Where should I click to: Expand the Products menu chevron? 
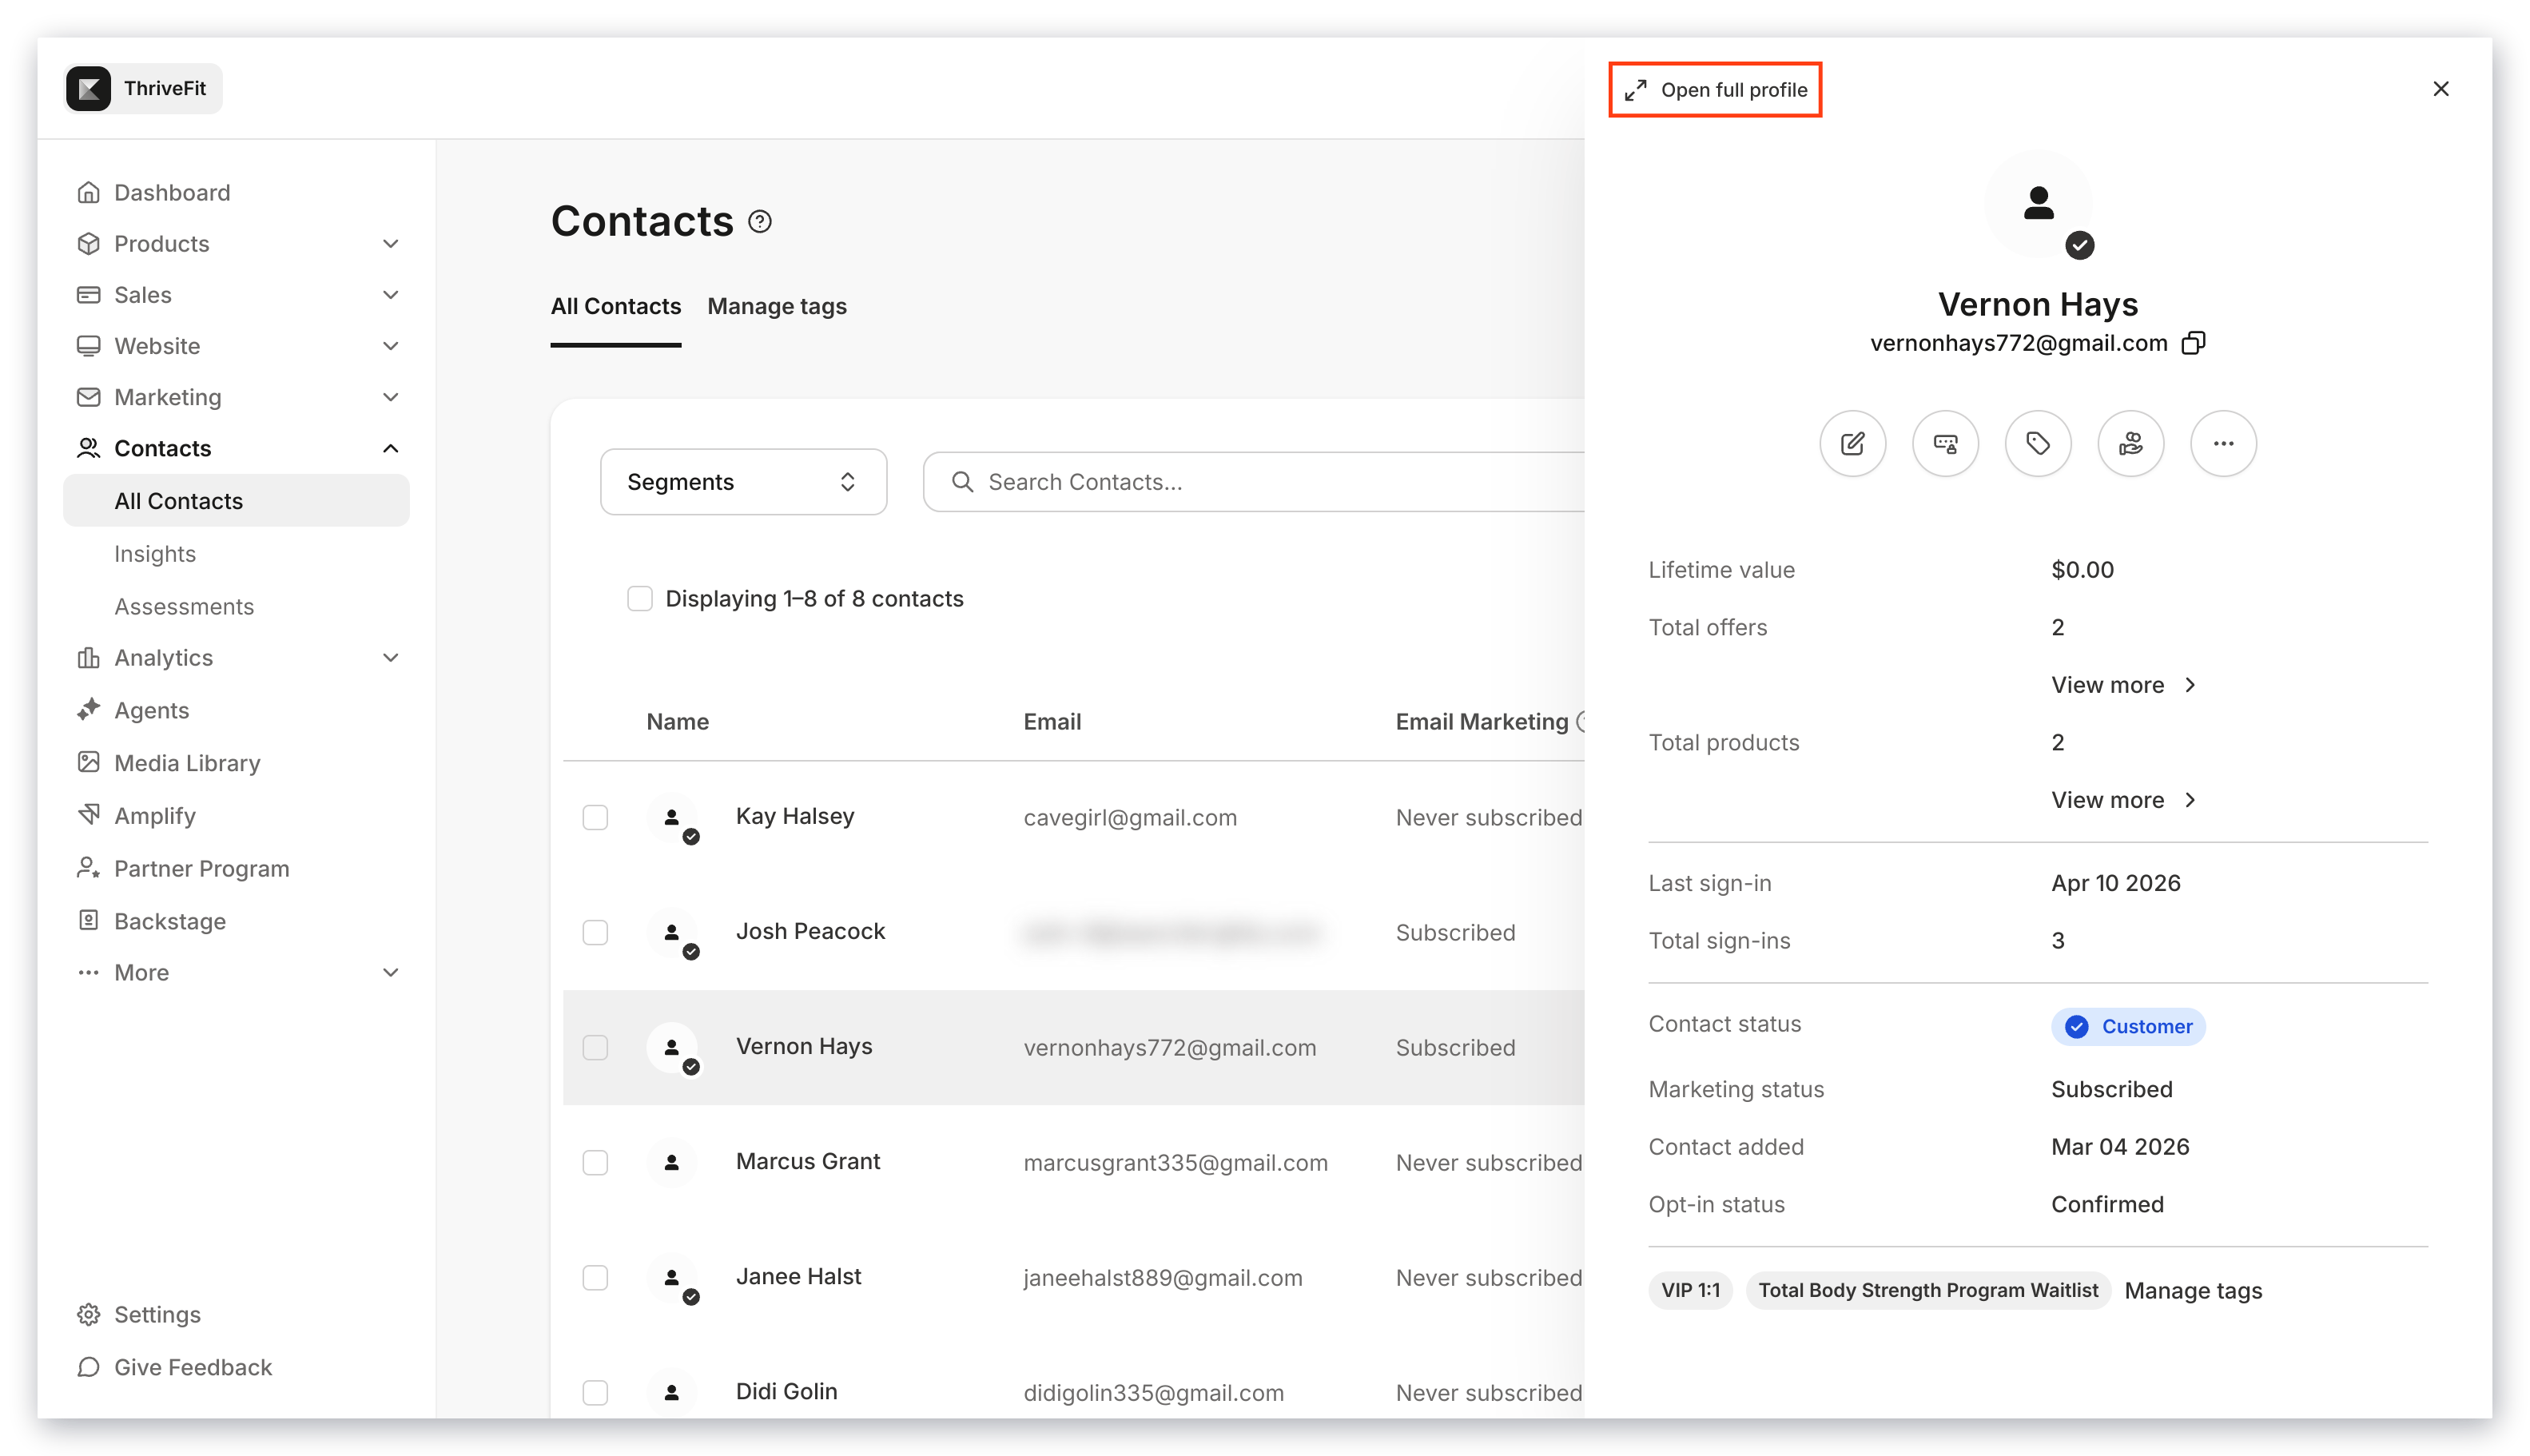[x=391, y=244]
